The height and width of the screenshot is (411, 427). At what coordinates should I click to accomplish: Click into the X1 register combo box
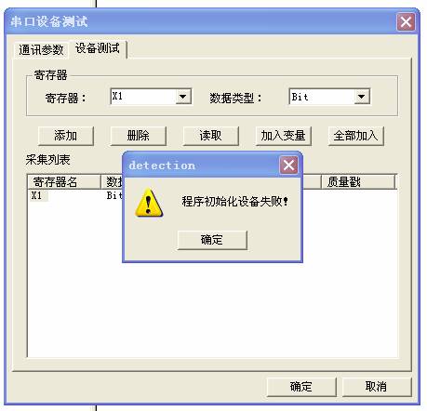(x=151, y=97)
